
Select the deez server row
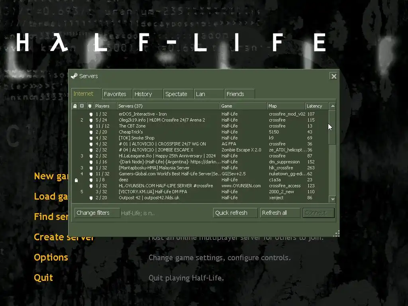click(x=200, y=180)
